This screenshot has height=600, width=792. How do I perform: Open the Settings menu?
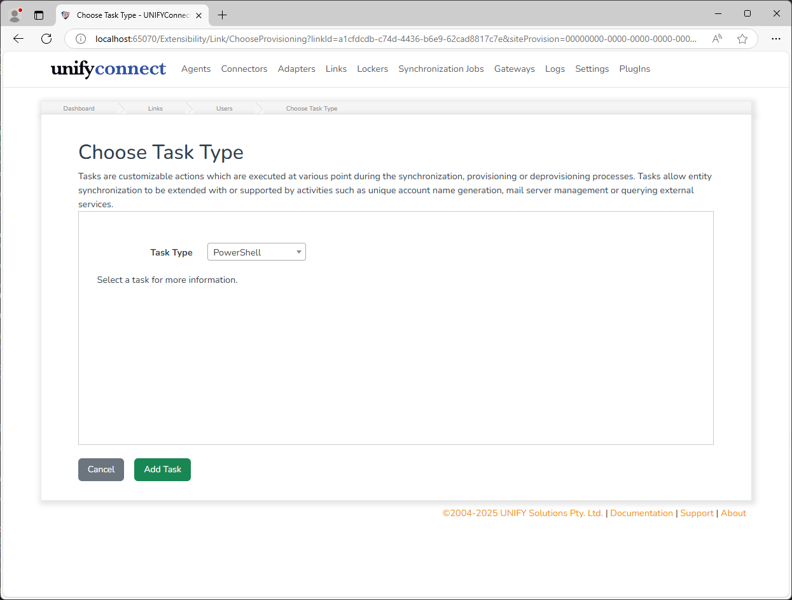click(x=592, y=69)
